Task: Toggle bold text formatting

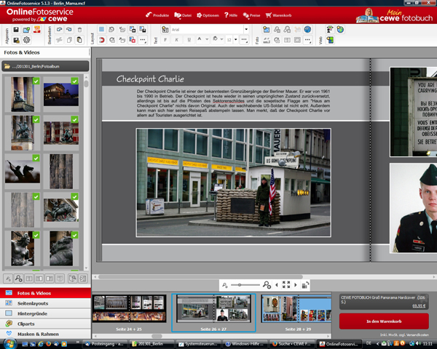Action: point(166,40)
